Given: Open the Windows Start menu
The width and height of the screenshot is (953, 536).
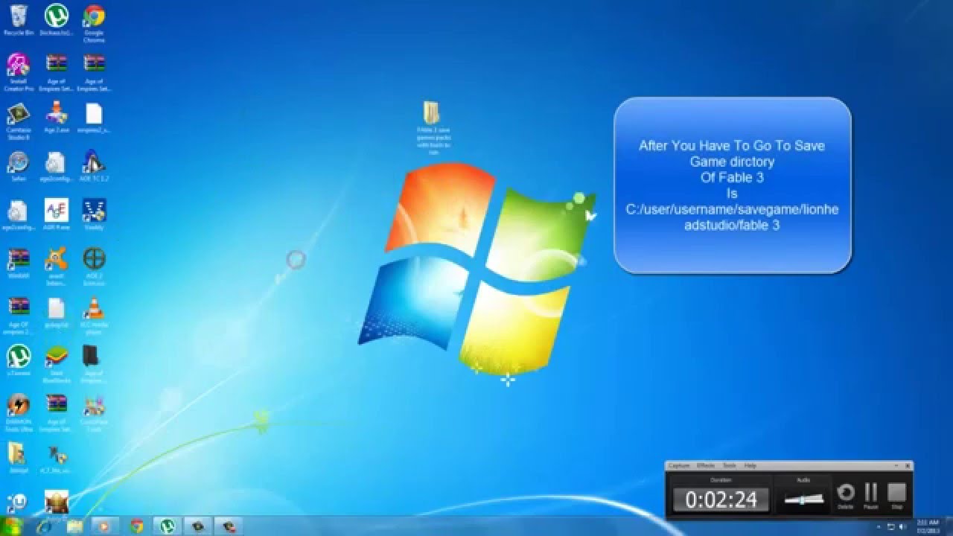Looking at the screenshot, I should pos(13,526).
